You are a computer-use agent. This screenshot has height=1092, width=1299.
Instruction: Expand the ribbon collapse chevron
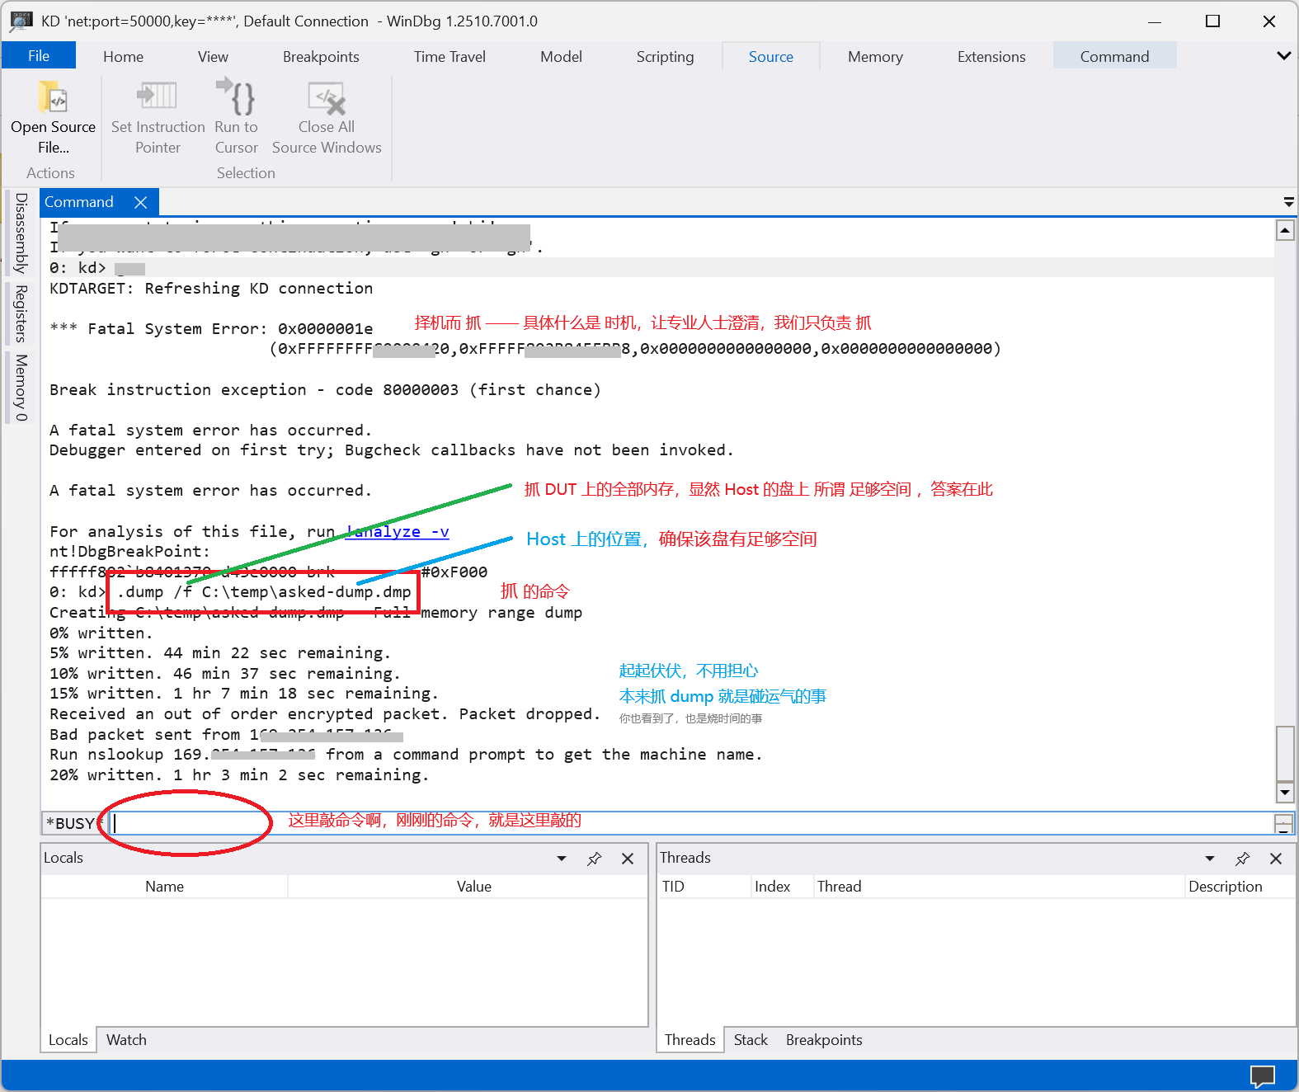pos(1283,56)
